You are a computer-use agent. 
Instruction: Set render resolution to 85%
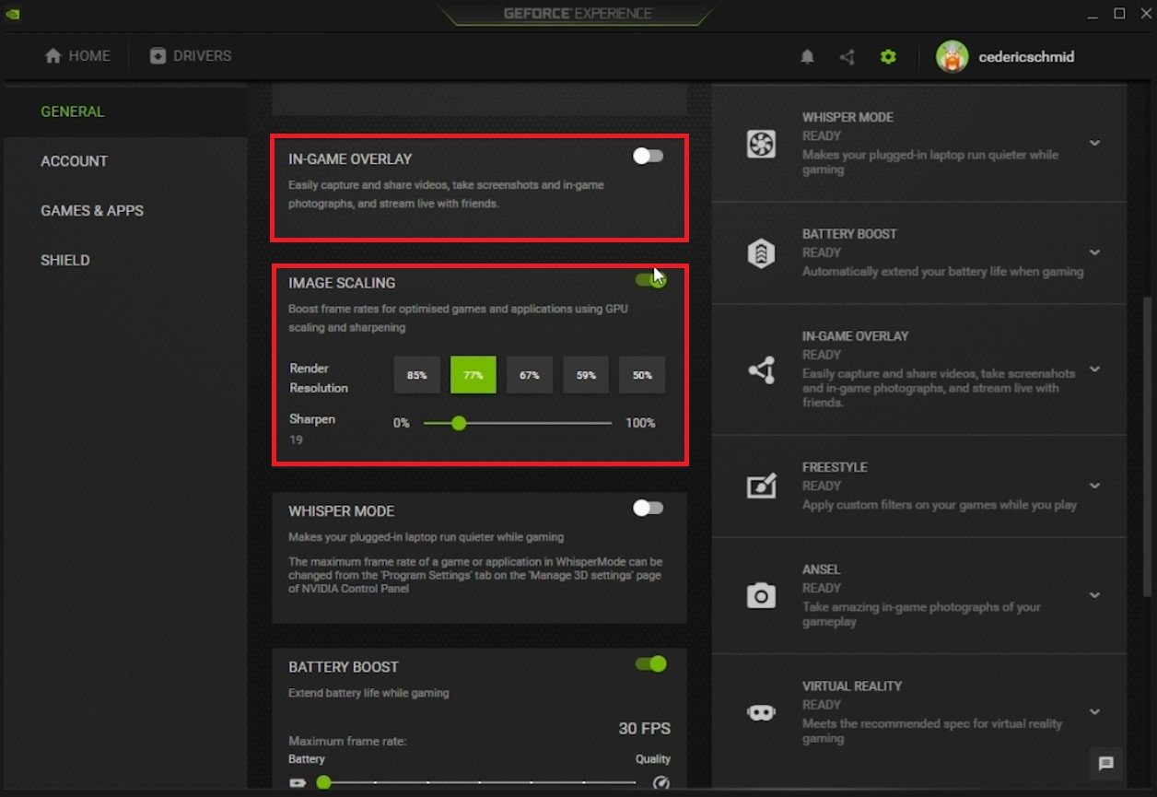pos(417,375)
